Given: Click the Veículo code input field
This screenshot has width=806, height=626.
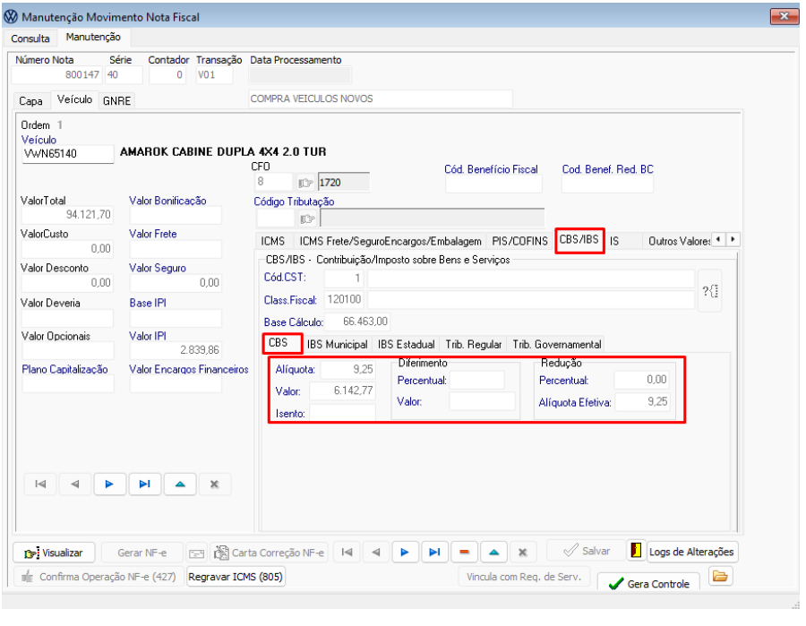Looking at the screenshot, I should (x=67, y=154).
